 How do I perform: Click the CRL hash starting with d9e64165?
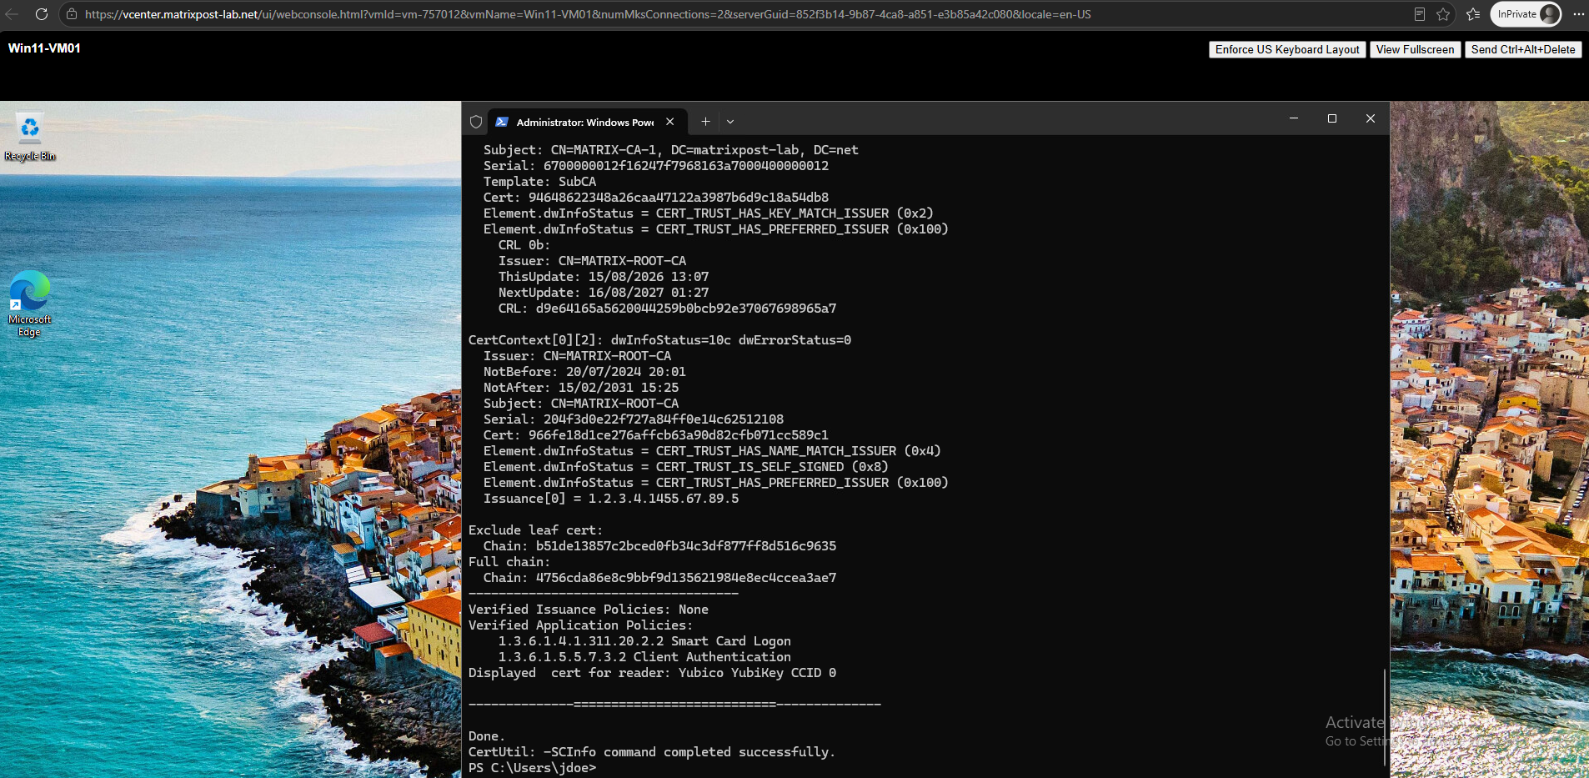[x=686, y=309]
